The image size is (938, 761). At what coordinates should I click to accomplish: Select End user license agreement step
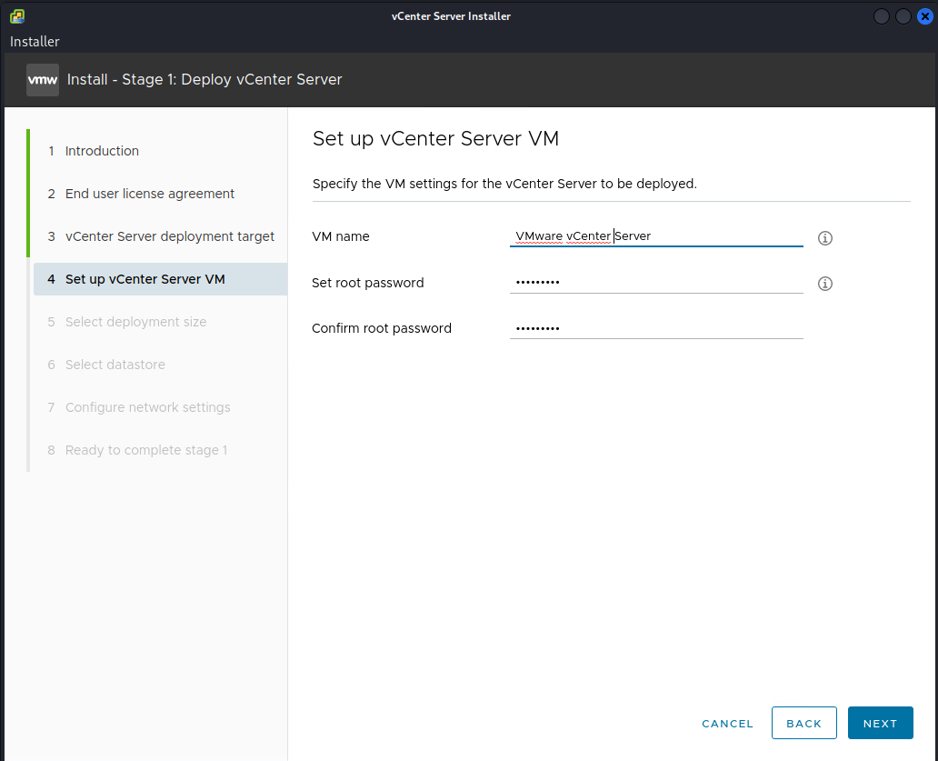(149, 194)
